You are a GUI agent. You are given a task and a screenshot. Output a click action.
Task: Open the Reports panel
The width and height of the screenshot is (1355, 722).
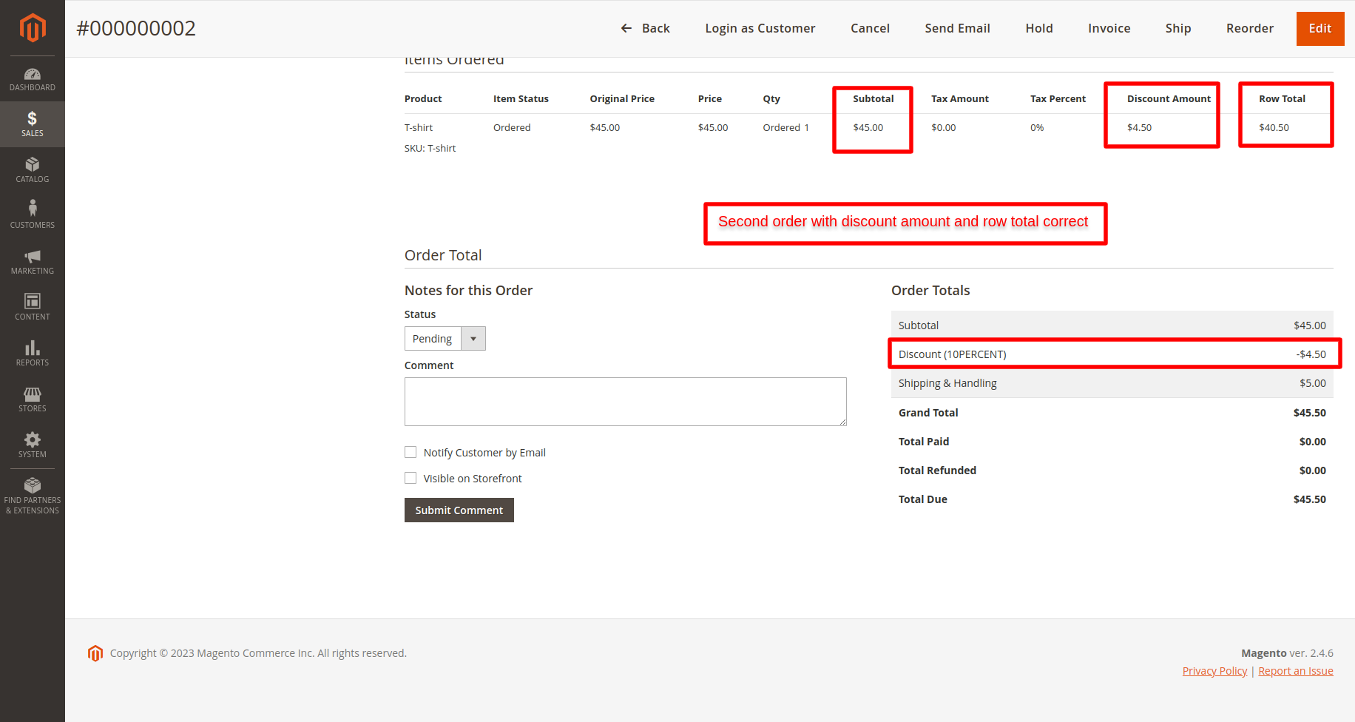click(x=32, y=353)
